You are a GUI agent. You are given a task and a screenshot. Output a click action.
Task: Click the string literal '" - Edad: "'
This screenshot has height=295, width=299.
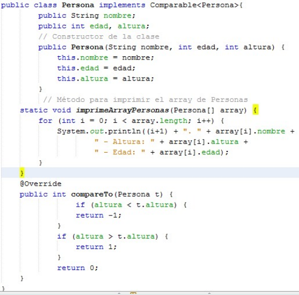point(120,152)
